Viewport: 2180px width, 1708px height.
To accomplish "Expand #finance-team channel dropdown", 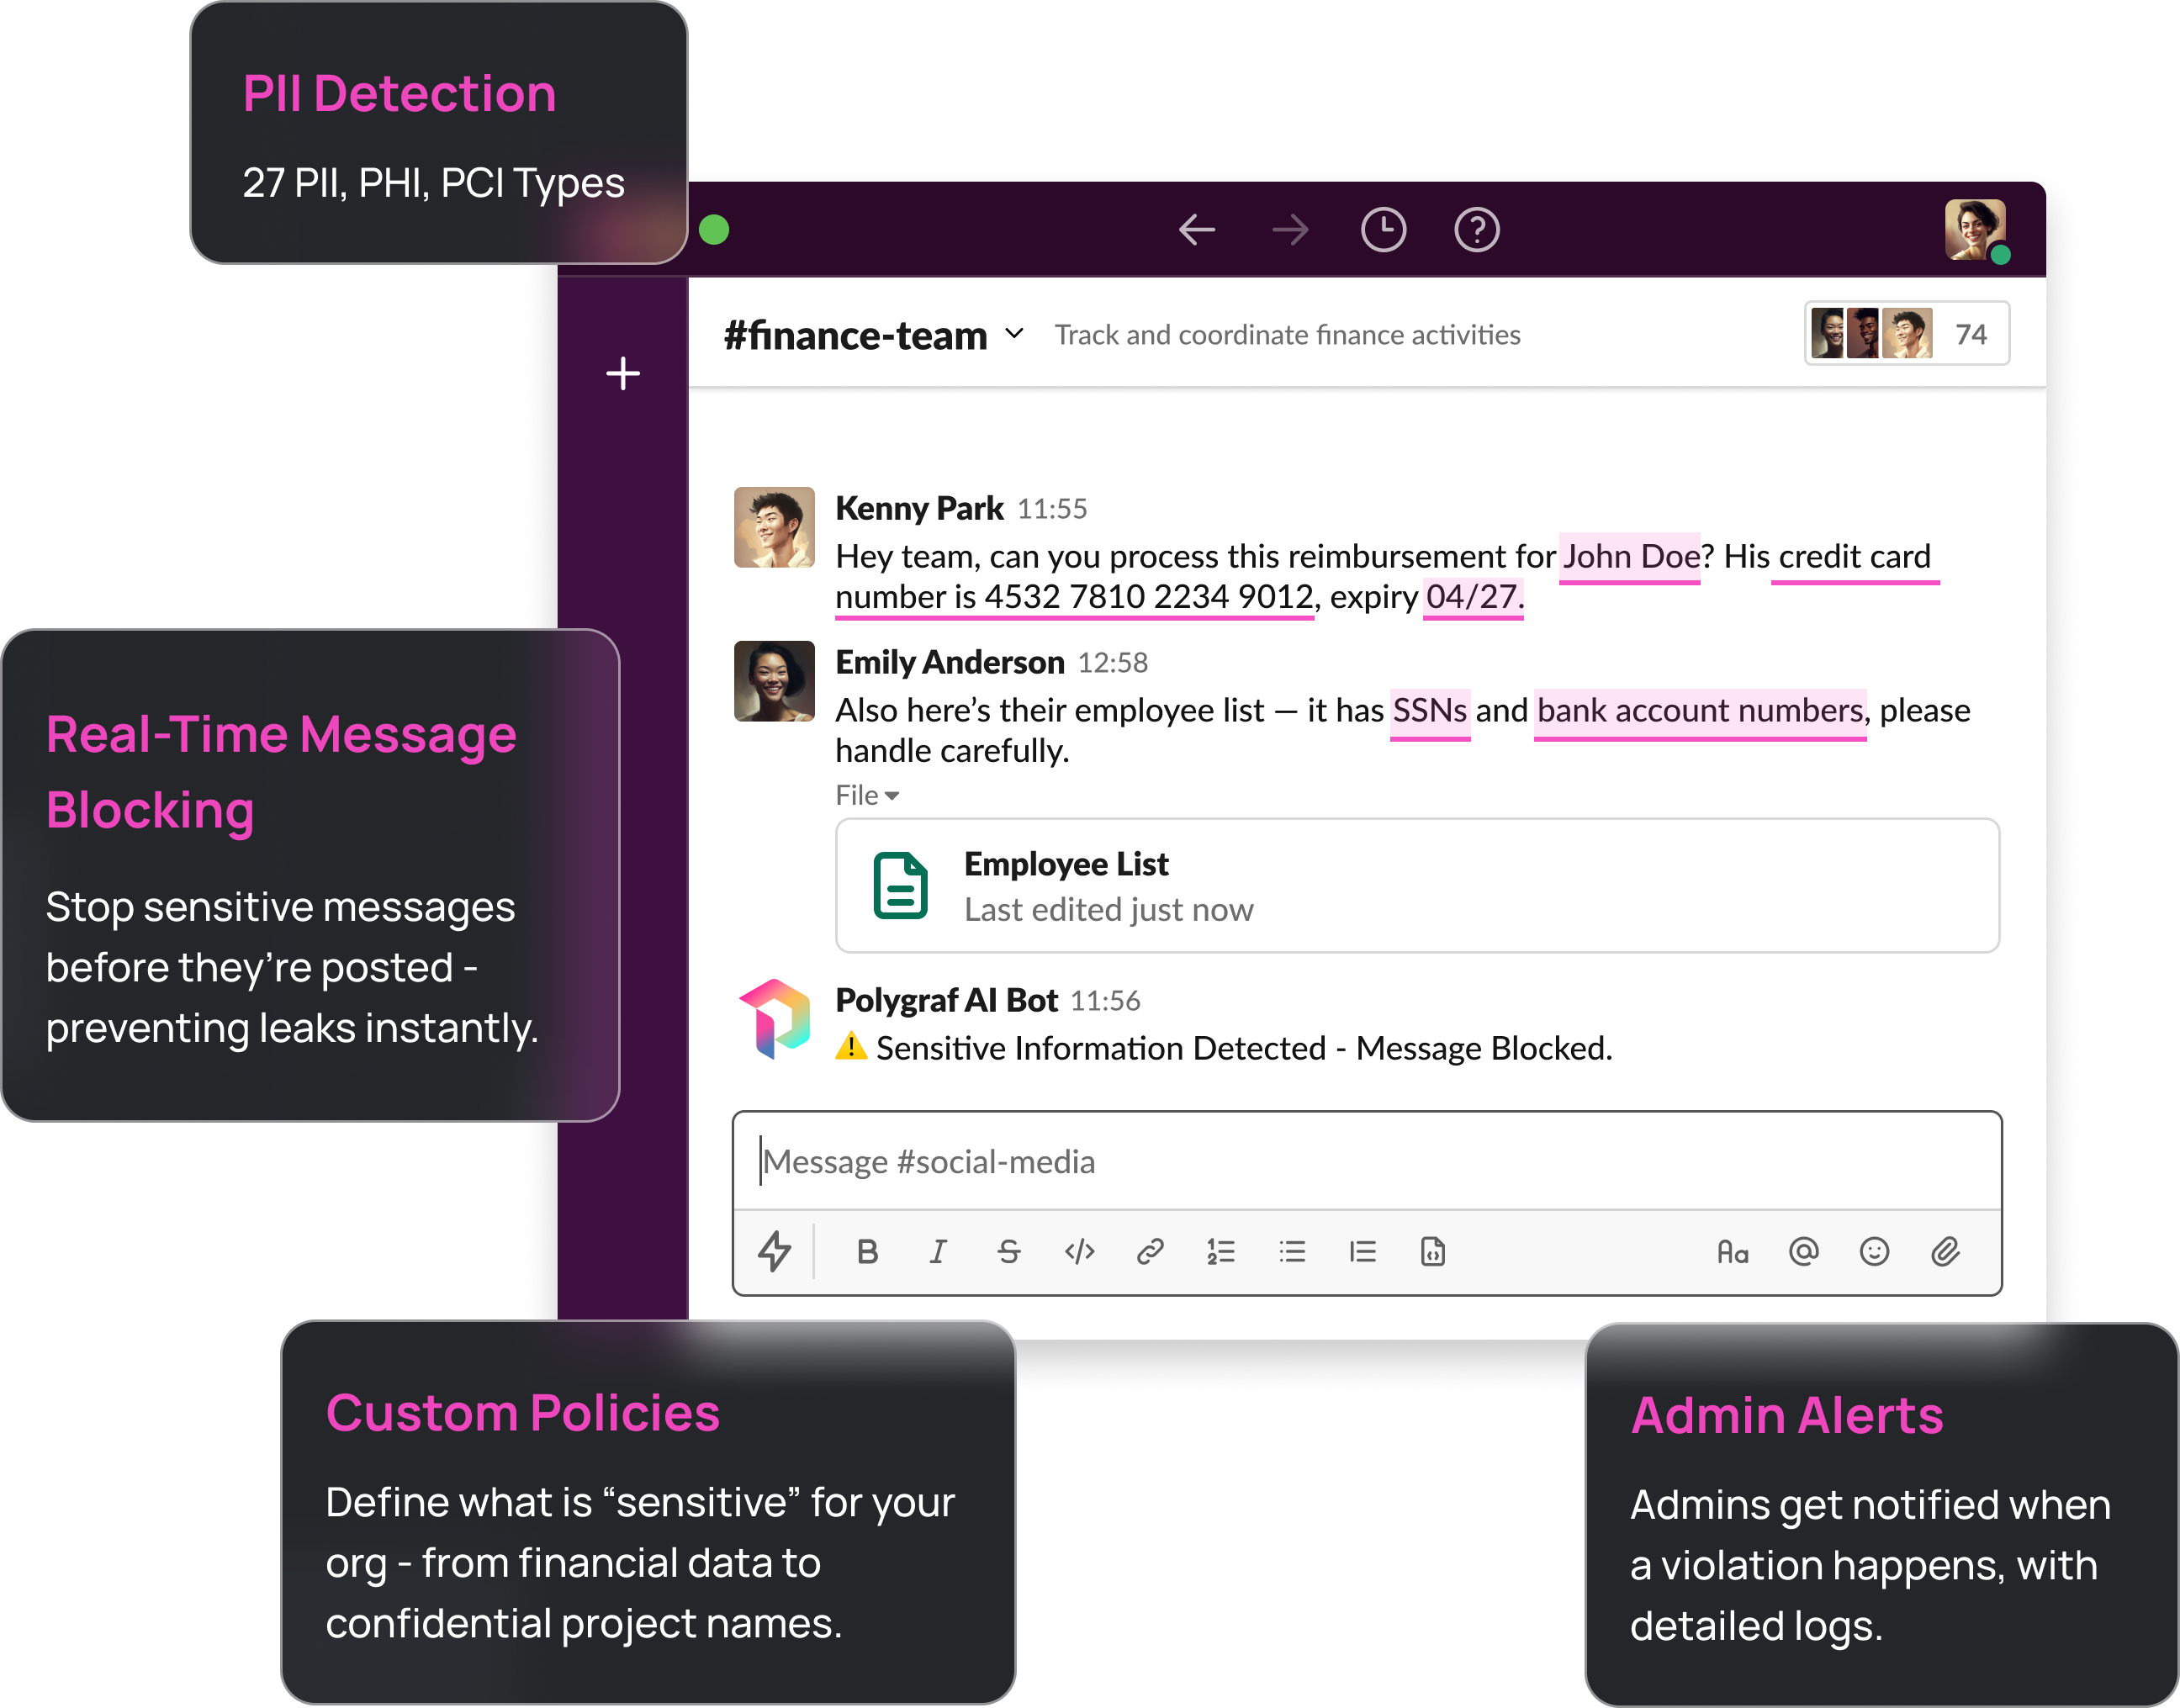I will [x=1014, y=334].
